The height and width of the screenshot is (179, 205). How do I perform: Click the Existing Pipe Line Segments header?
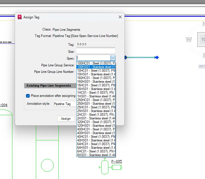50,86
